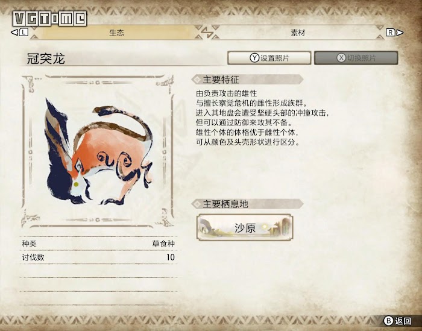422x331 pixels.
Task: Click the Y icon on 设置照片
Action: pyautogui.click(x=254, y=58)
